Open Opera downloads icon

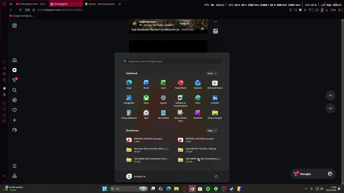[327, 10]
